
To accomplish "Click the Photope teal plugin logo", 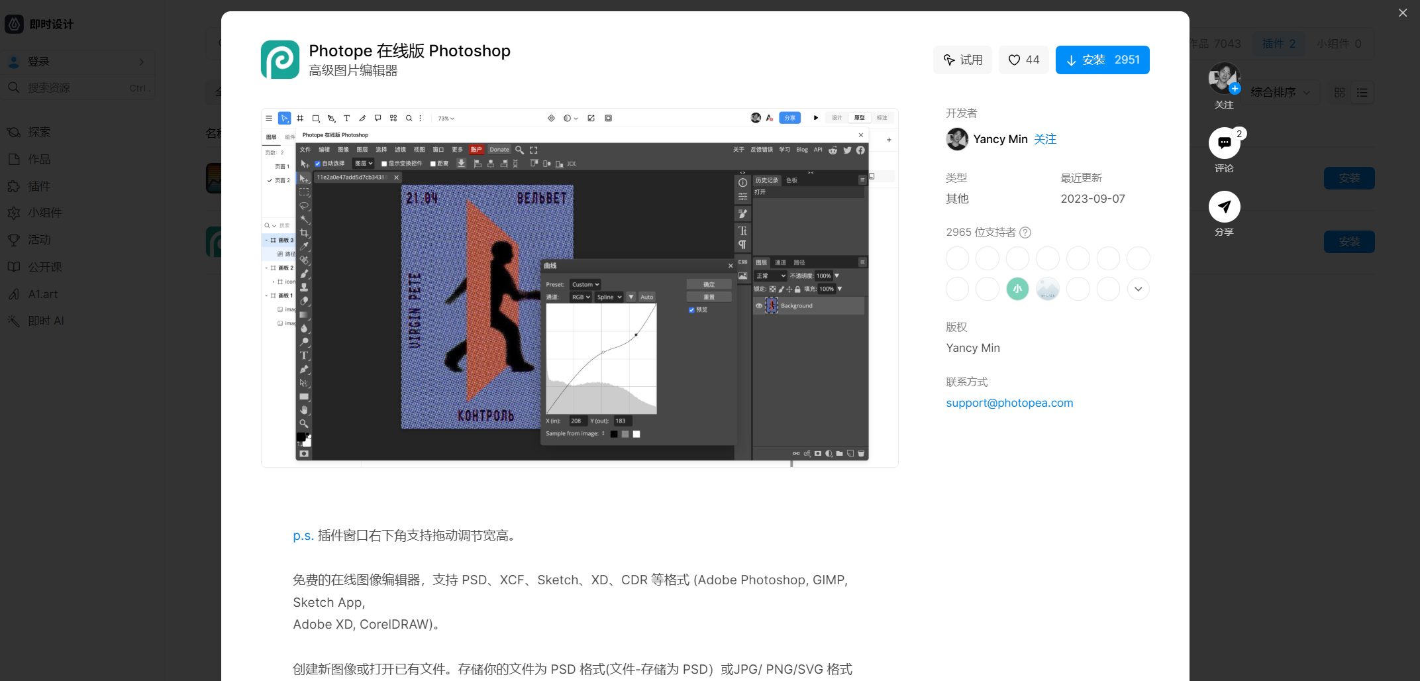I will (x=280, y=60).
